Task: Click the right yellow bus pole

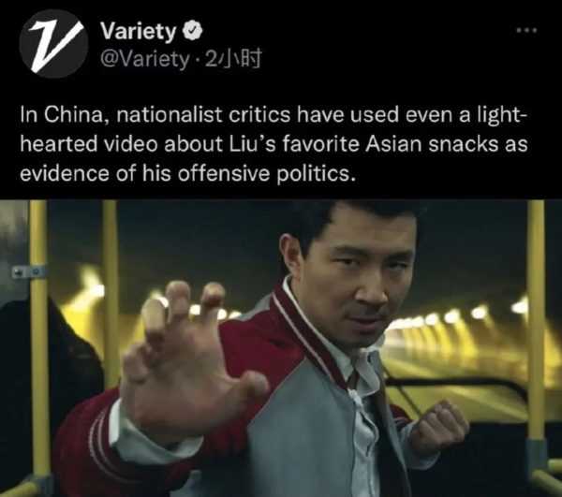Action: pos(536,322)
